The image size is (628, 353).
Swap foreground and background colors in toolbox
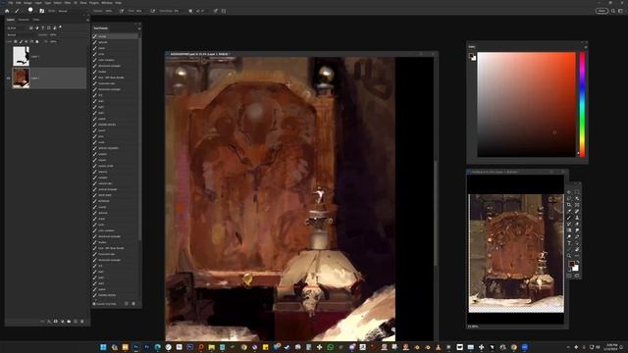tap(578, 262)
